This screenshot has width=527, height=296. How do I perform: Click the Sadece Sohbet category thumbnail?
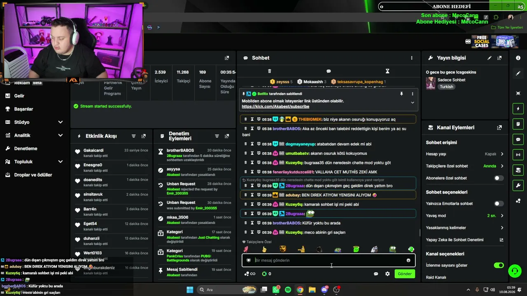tap(431, 83)
